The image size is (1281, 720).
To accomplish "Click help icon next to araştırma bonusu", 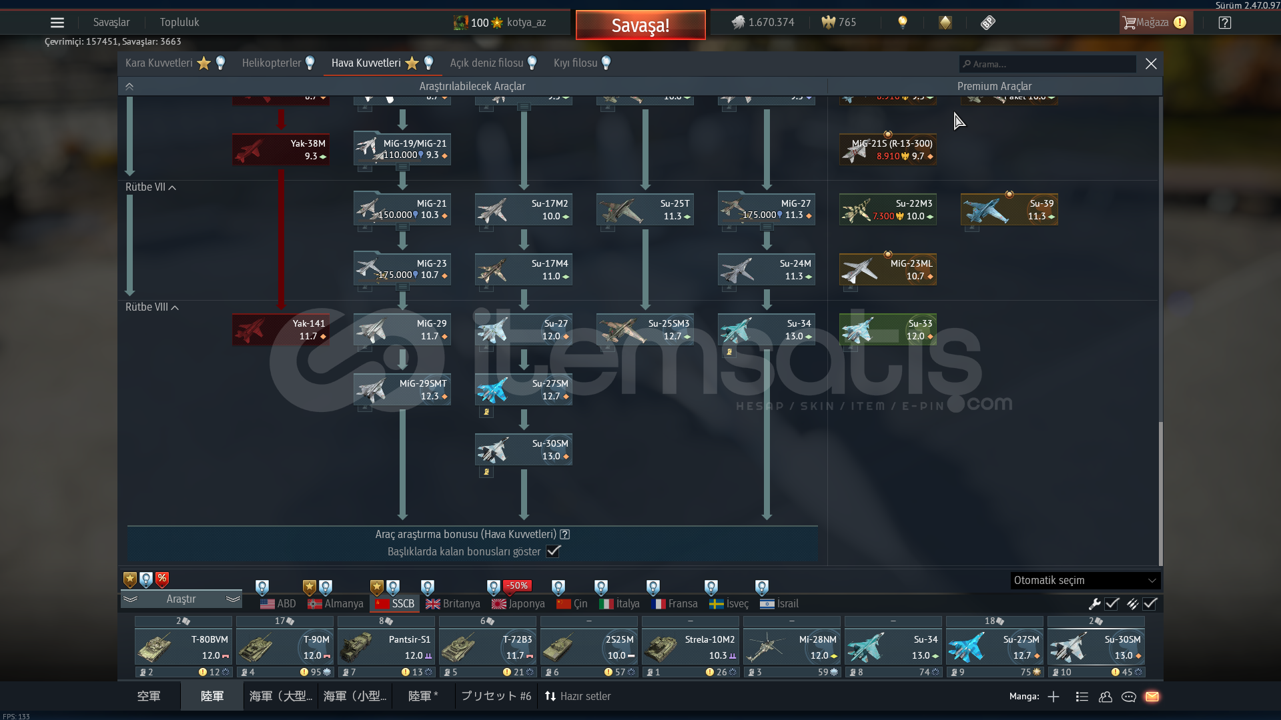I will click(x=565, y=535).
